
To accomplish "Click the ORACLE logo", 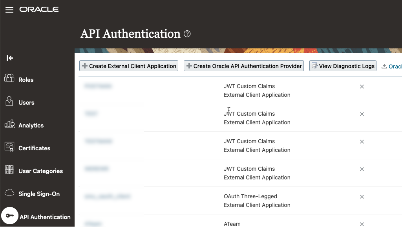I will (x=39, y=9).
